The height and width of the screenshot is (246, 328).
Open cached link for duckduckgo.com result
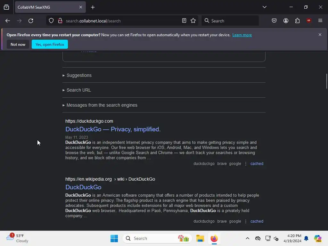[257, 164]
